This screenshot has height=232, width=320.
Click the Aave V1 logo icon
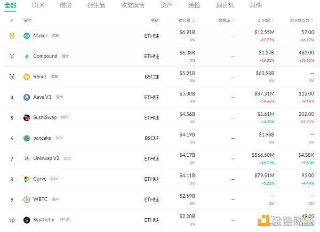27,97
